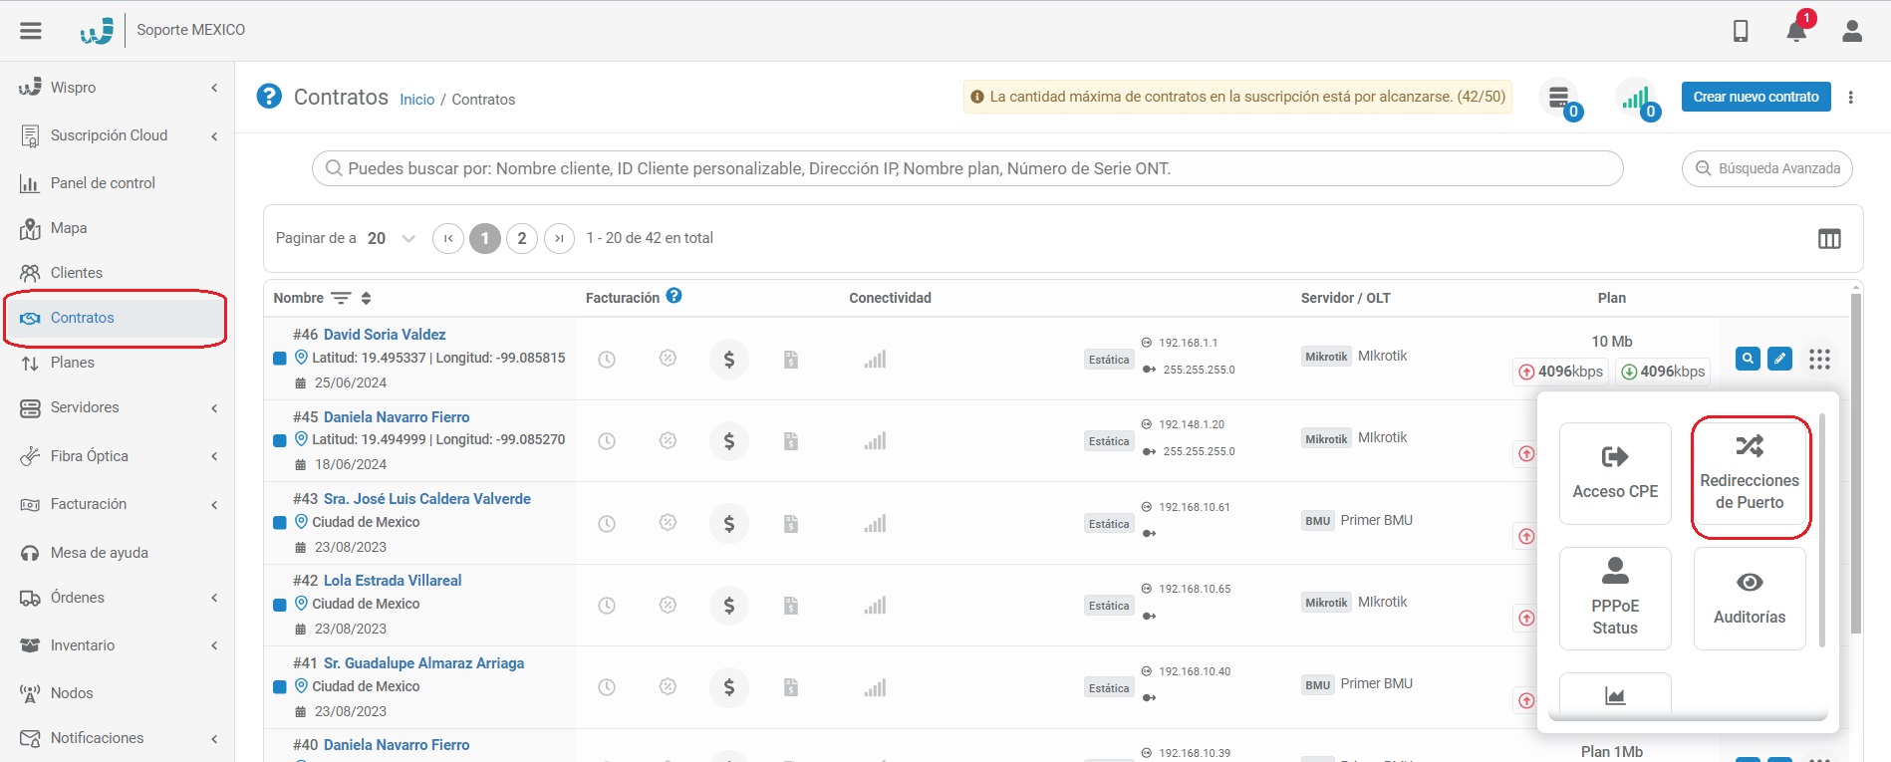Open Auditorías eye tile
This screenshot has width=1891, height=762.
pyautogui.click(x=1750, y=598)
